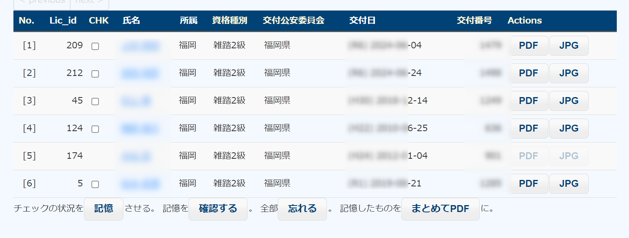This screenshot has width=629, height=238.
Task: Open the PDF for row [1]
Action: [x=528, y=46]
